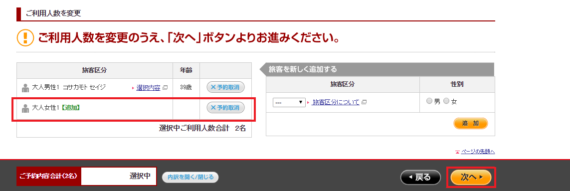Image resolution: width=570 pixels, height=191 pixels.
Task: Click the pink triangle marker before 選択内容
Action: coord(134,88)
